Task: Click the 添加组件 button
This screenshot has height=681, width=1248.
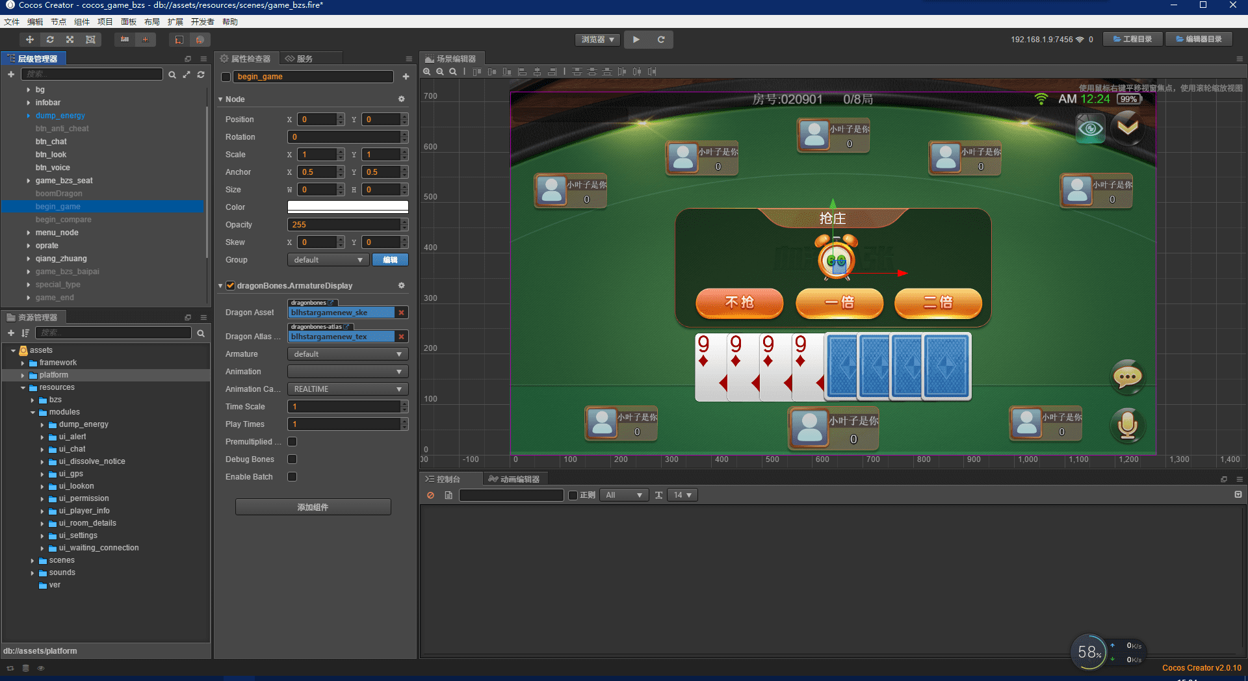Action: (x=313, y=507)
